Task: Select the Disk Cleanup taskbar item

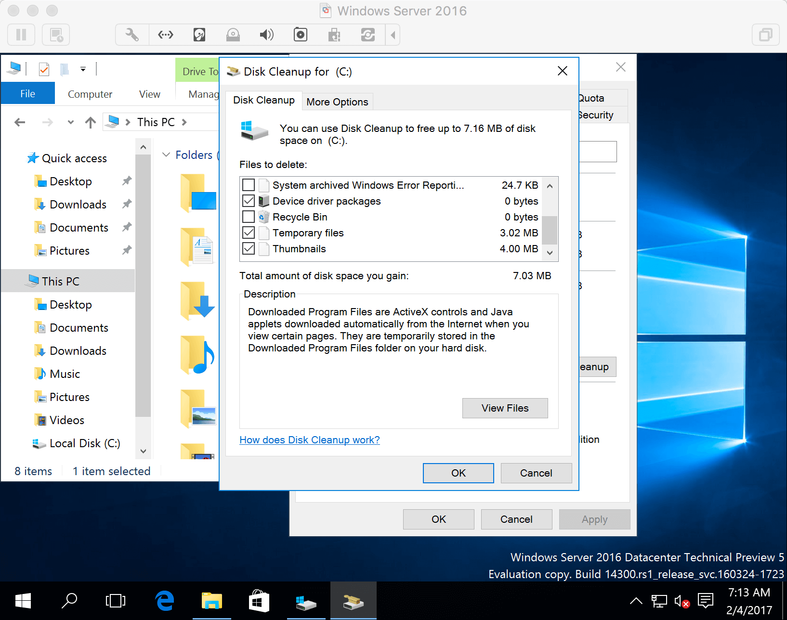Action: (x=354, y=601)
